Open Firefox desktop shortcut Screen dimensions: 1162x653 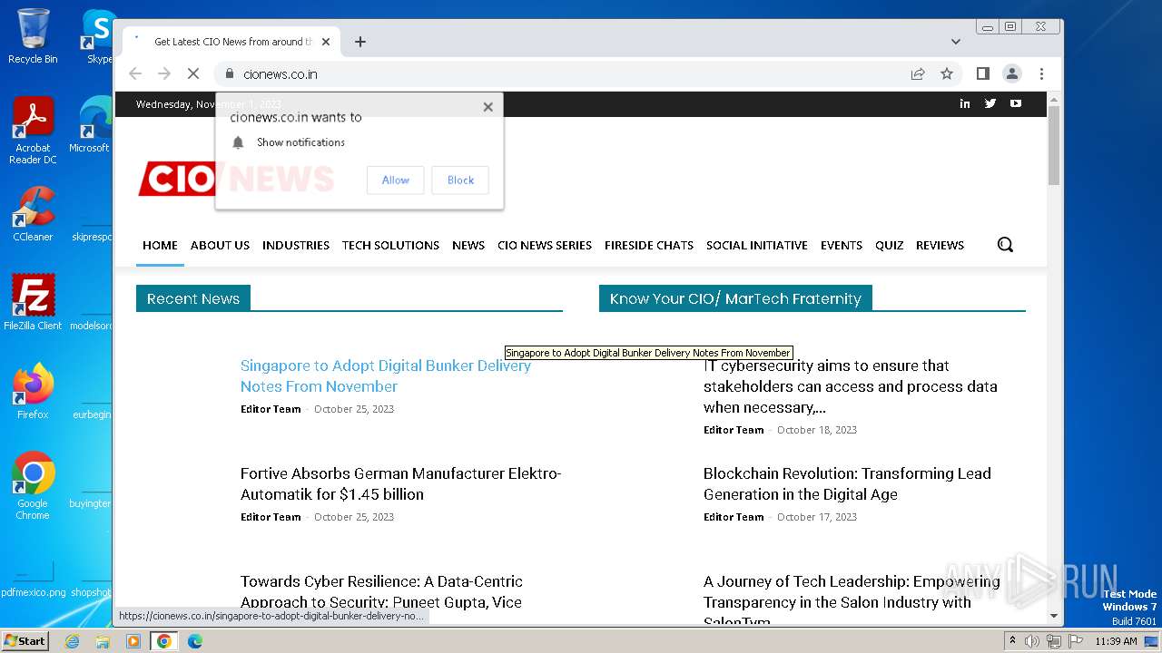click(33, 392)
